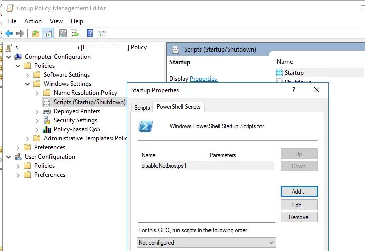Click the Name Resolution Policy folder icon
Image resolution: width=365 pixels, height=251 pixels.
click(47, 93)
